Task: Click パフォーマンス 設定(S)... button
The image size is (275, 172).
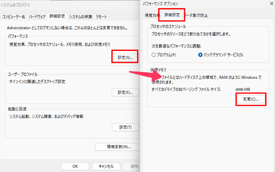Action: [x=125, y=57]
